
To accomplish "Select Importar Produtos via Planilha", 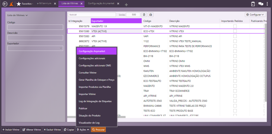I will [97, 87].
